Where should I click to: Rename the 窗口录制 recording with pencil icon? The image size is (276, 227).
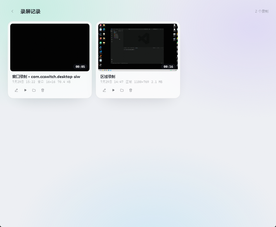(x=16, y=90)
